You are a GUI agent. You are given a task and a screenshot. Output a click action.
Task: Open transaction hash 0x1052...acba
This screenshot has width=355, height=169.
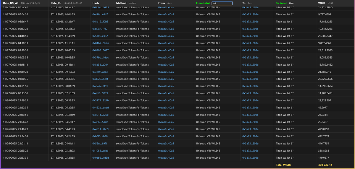(101, 150)
